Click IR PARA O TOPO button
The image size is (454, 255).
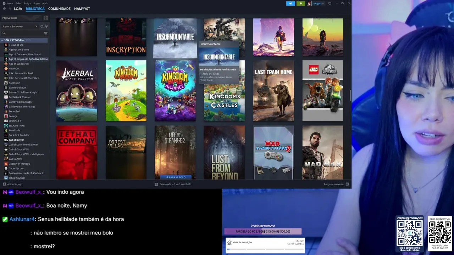[x=176, y=177]
